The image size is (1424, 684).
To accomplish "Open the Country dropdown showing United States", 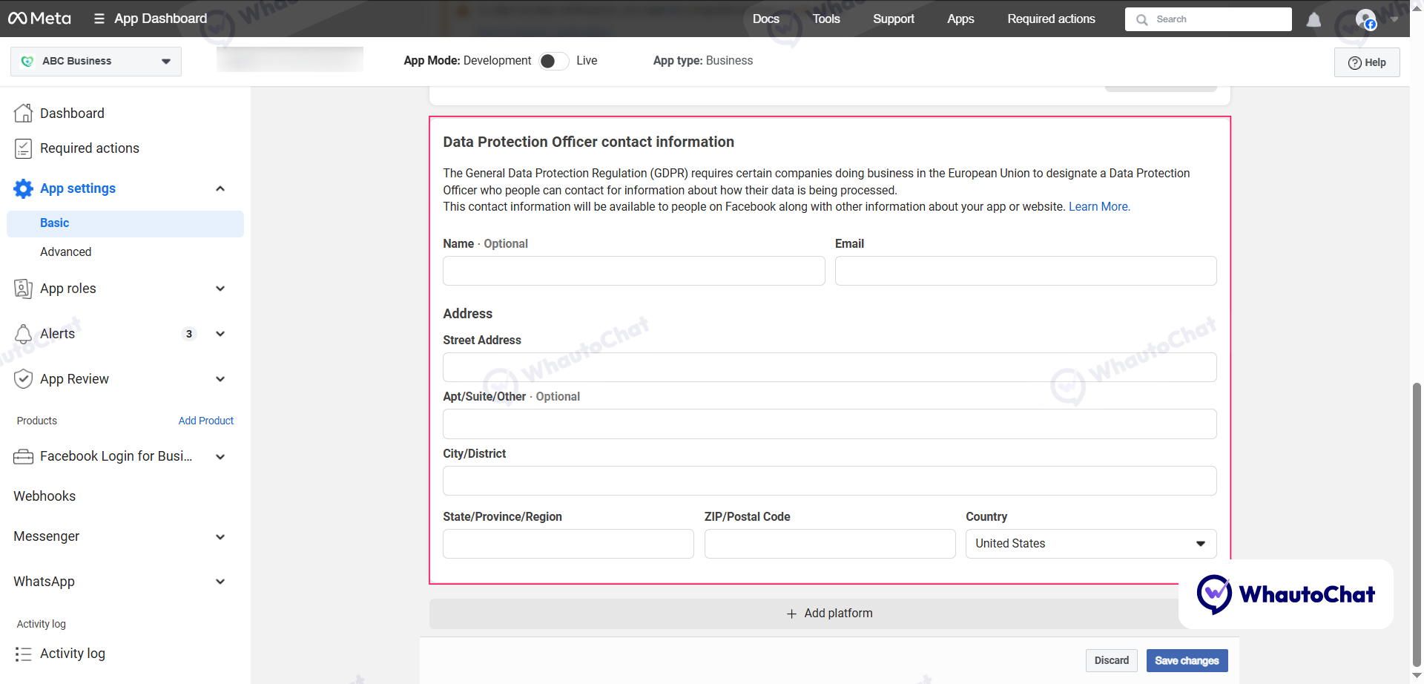I will 1091,544.
